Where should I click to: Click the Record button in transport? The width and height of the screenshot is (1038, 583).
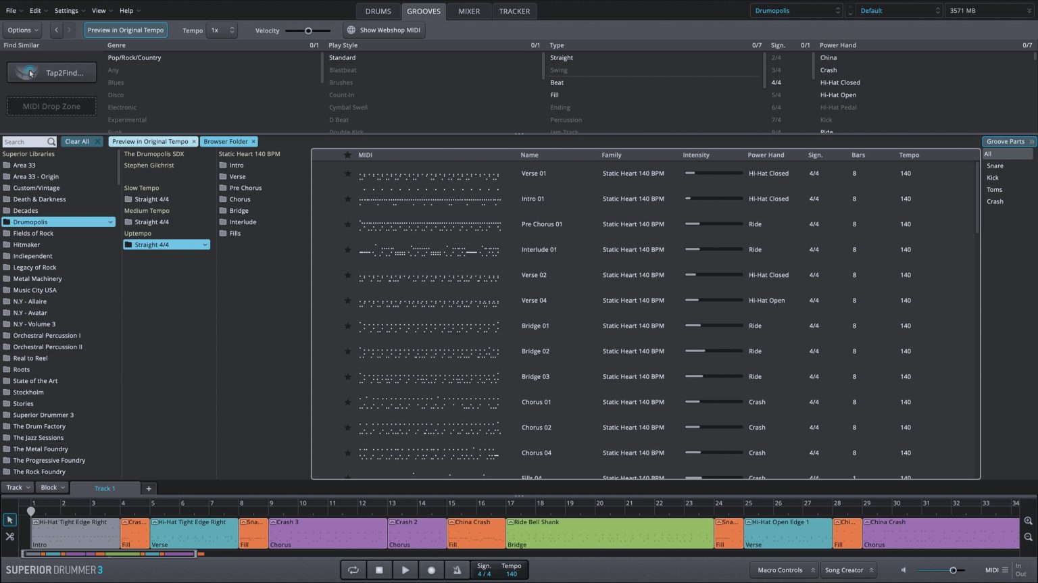[x=431, y=570]
